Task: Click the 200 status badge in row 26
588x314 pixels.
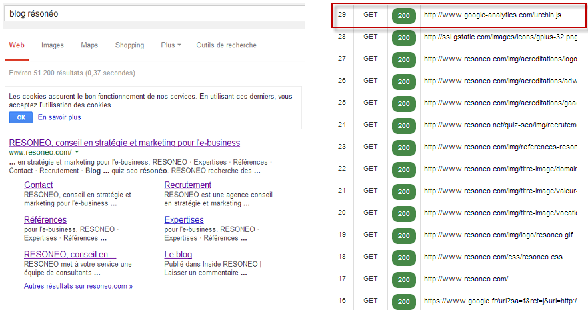Action: (x=404, y=82)
